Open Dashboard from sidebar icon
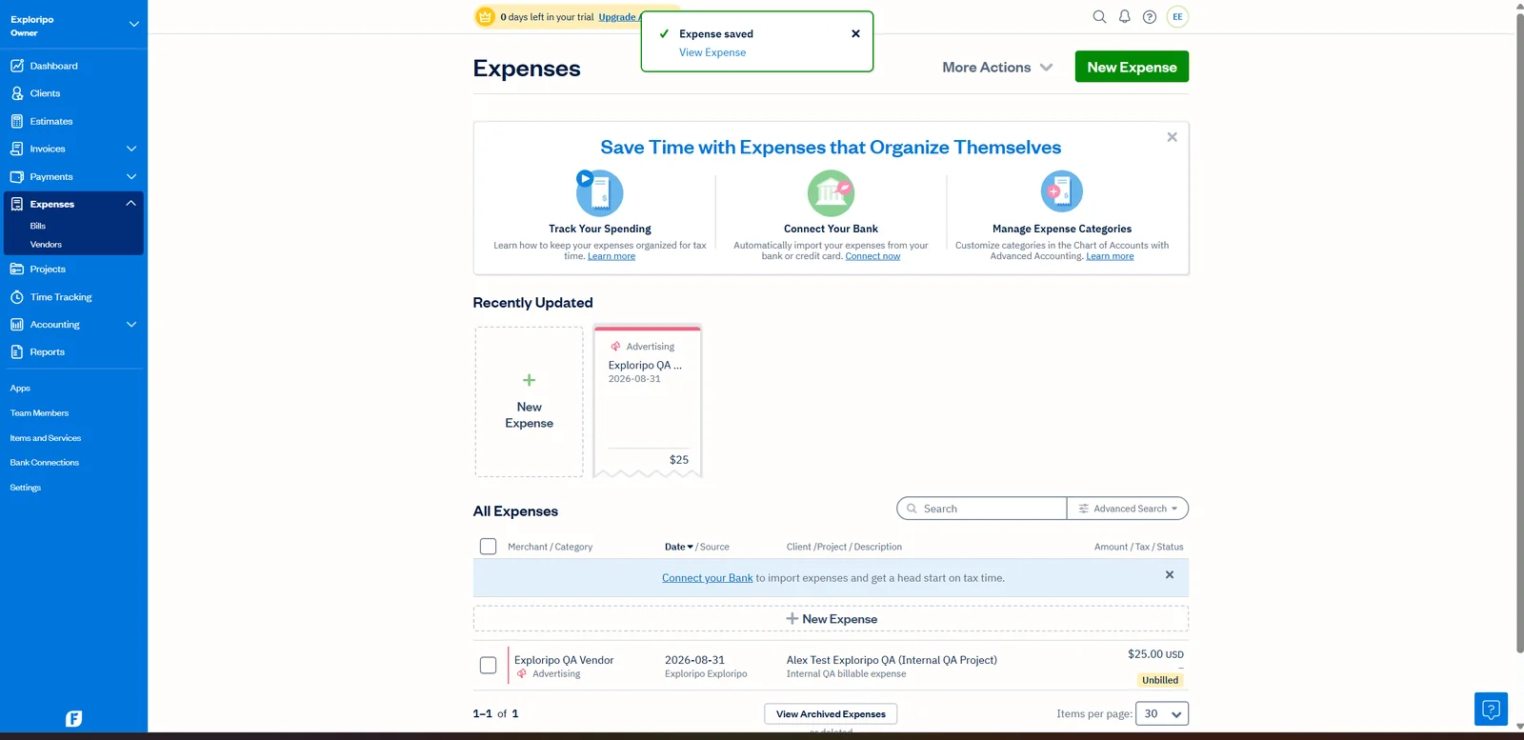The width and height of the screenshot is (1524, 740). pos(17,66)
